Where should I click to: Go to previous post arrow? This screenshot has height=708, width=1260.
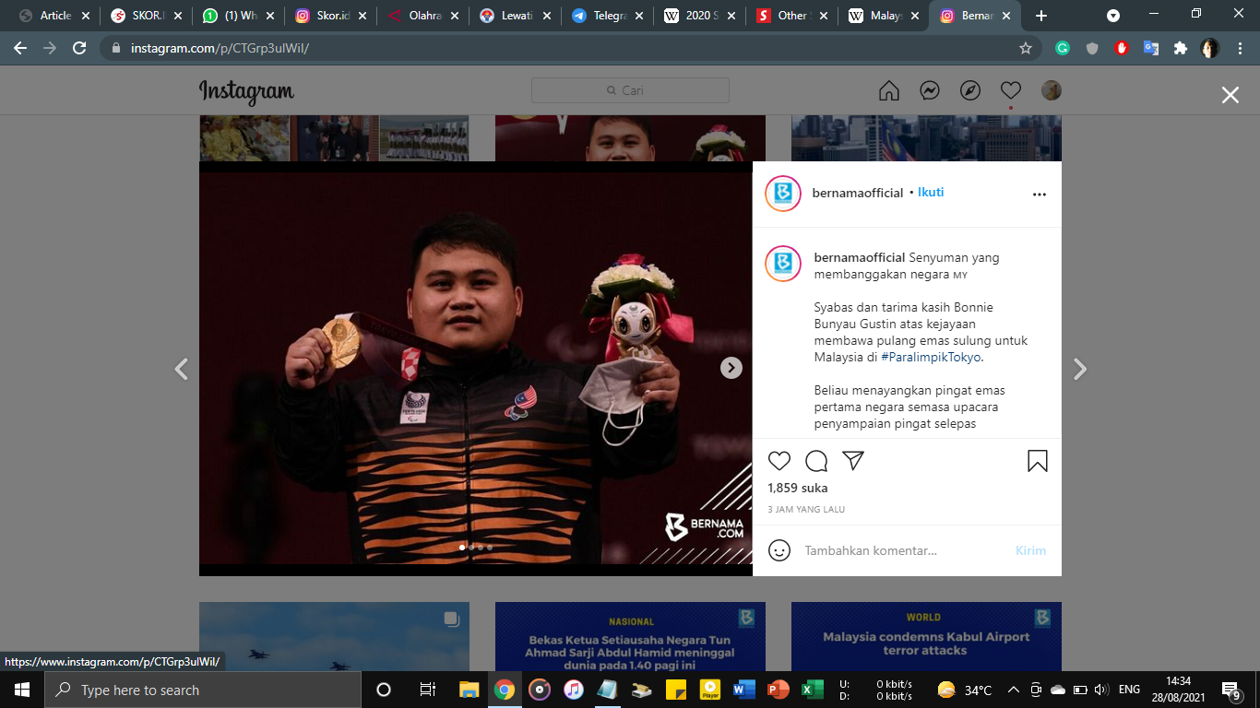(x=182, y=370)
